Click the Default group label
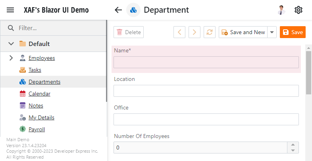 pyautogui.click(x=39, y=44)
